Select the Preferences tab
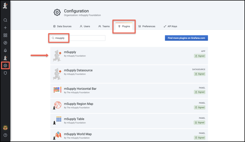This screenshot has height=142, width=245. point(147,26)
